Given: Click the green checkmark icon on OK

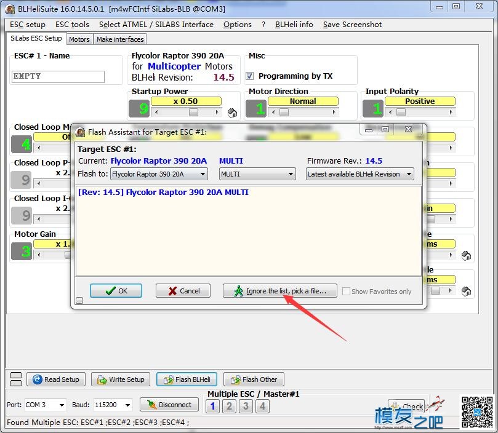Looking at the screenshot, I should [x=110, y=291].
